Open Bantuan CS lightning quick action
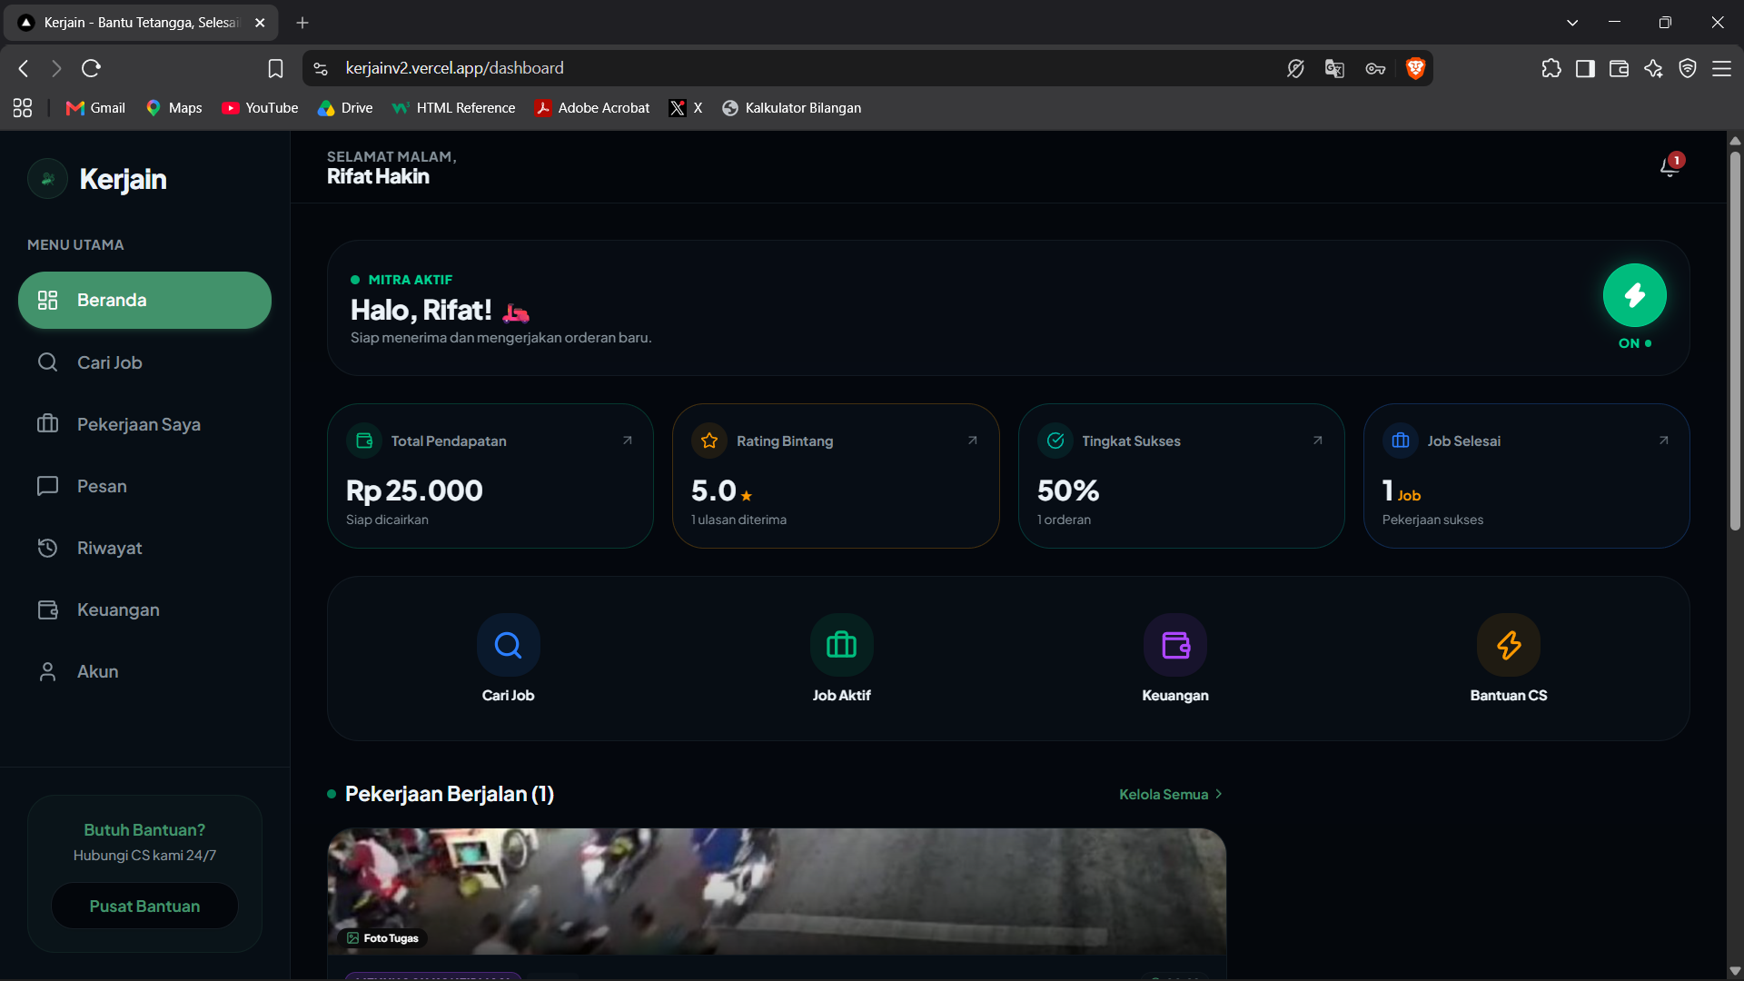Image resolution: width=1744 pixels, height=981 pixels. click(x=1509, y=645)
